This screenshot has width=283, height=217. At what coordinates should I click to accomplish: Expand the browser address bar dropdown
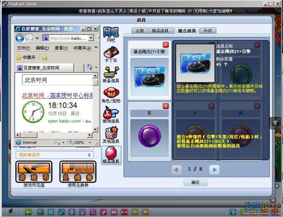tap(91, 38)
